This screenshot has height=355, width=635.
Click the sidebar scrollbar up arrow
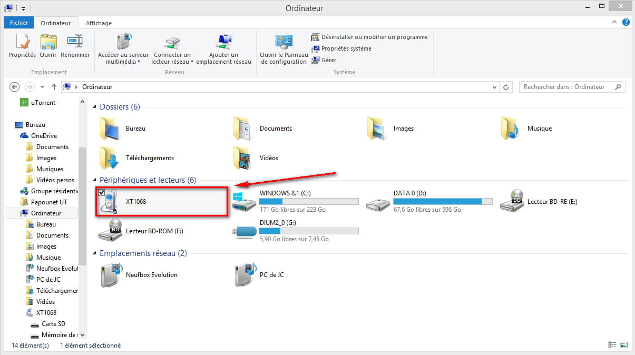[82, 101]
